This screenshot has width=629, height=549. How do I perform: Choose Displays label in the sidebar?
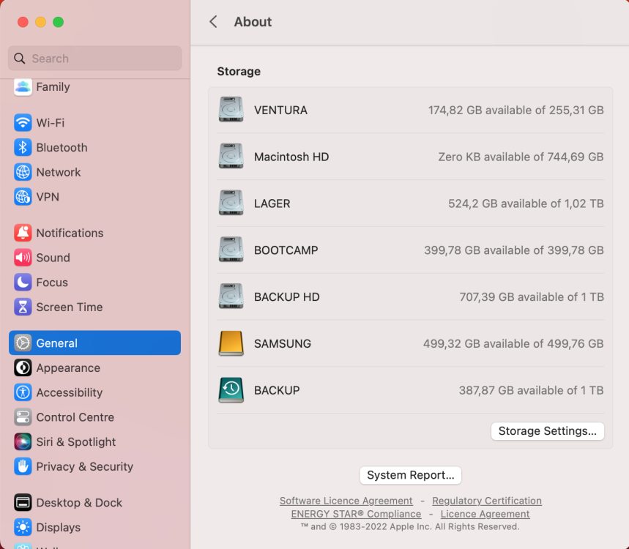(x=58, y=527)
